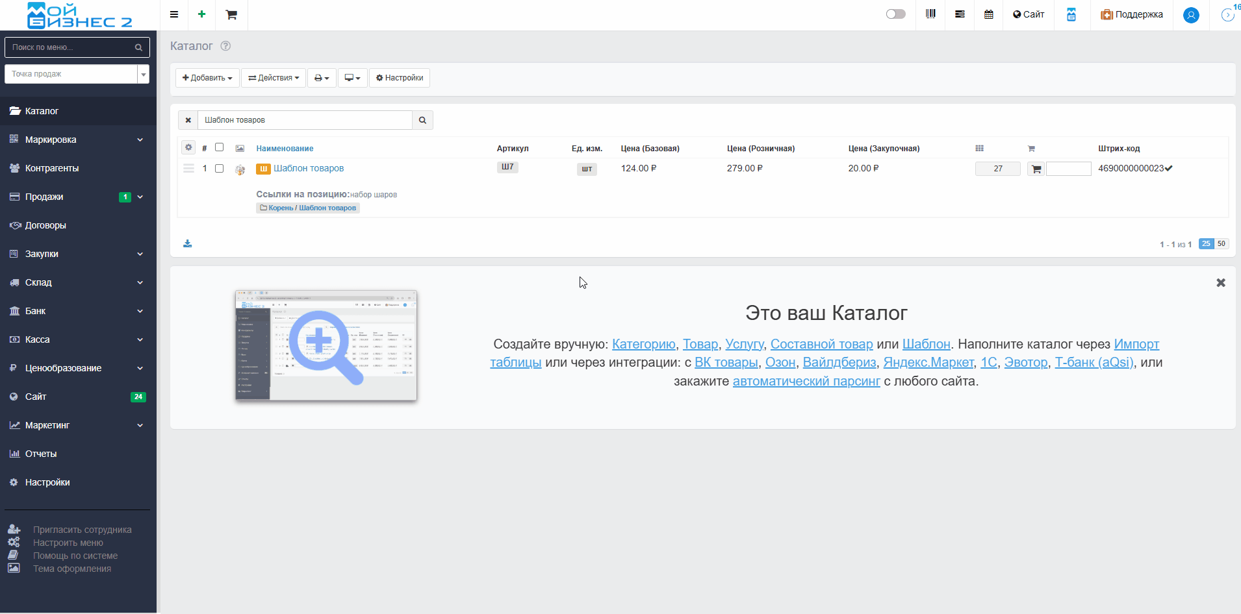This screenshot has height=614, width=1241.
Task: Click the Вайлдберриз integration link
Action: point(839,363)
